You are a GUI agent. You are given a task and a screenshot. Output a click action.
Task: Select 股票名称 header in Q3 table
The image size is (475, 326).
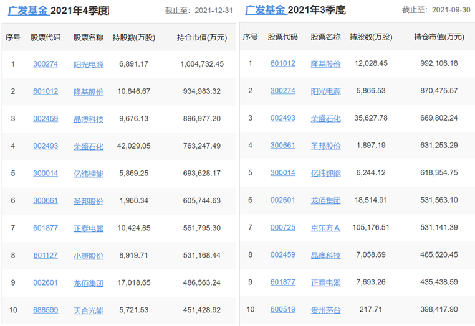325,37
